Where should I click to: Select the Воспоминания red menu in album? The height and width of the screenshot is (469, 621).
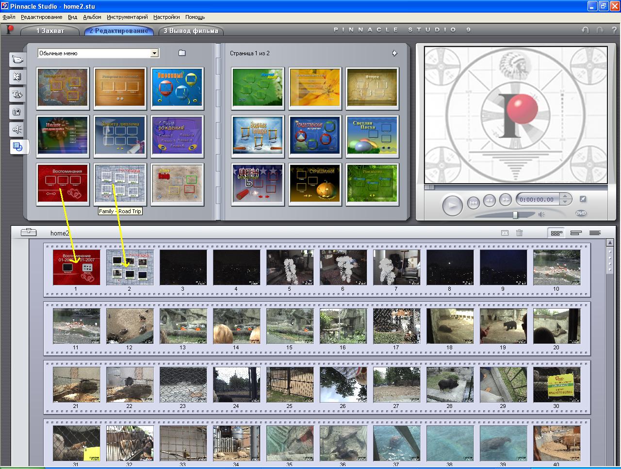point(63,184)
